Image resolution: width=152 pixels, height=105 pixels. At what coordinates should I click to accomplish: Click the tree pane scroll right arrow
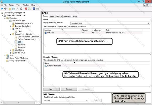click(x=39, y=103)
